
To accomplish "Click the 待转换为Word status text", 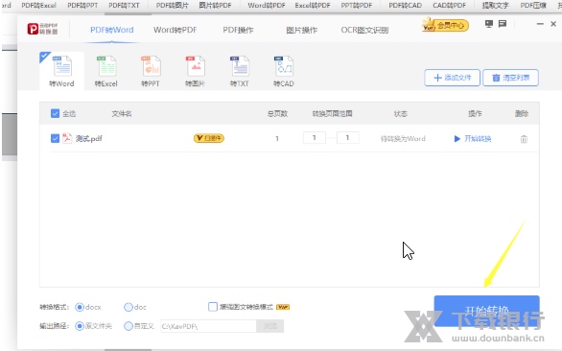I will (403, 138).
